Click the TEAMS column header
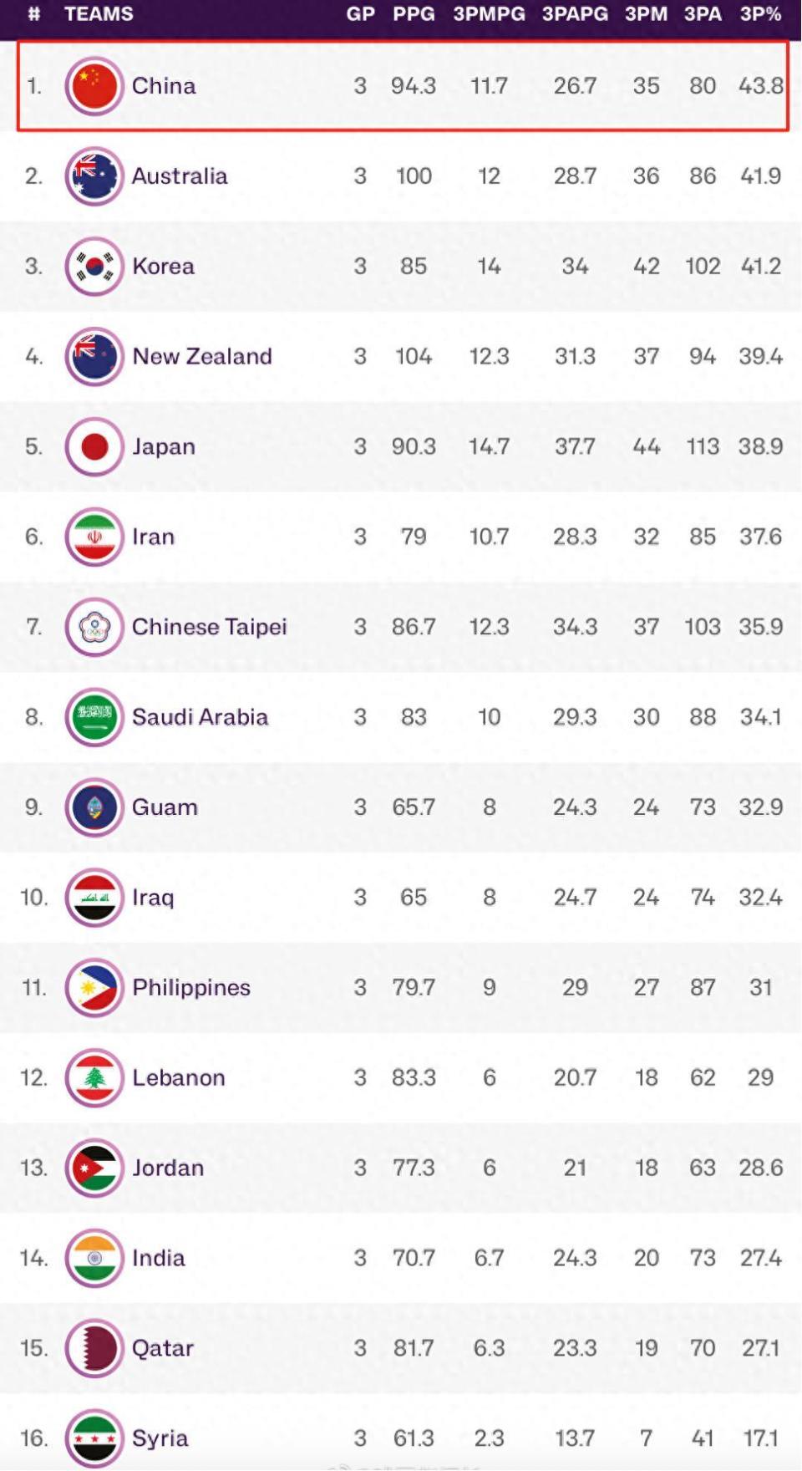Image resolution: width=802 pixels, height=1471 pixels. (x=99, y=14)
